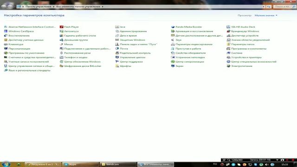
Task: Open Akamai NetSession Interface Control link
Action: tap(32, 27)
